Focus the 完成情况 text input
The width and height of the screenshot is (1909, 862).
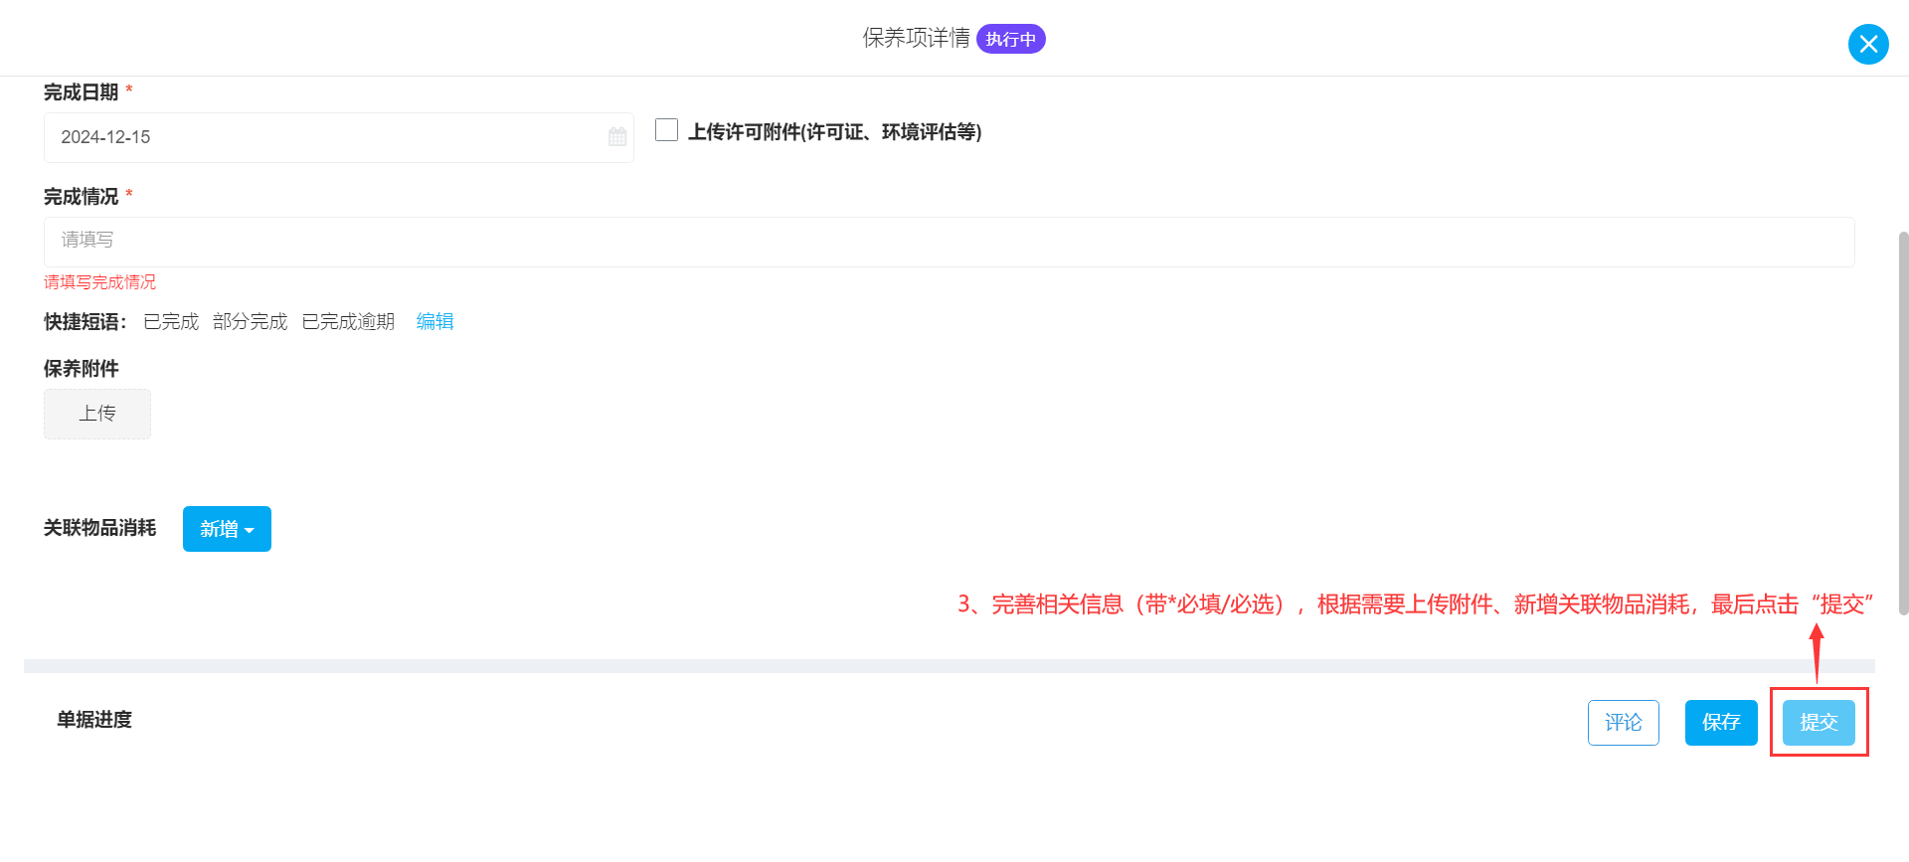point(949,242)
